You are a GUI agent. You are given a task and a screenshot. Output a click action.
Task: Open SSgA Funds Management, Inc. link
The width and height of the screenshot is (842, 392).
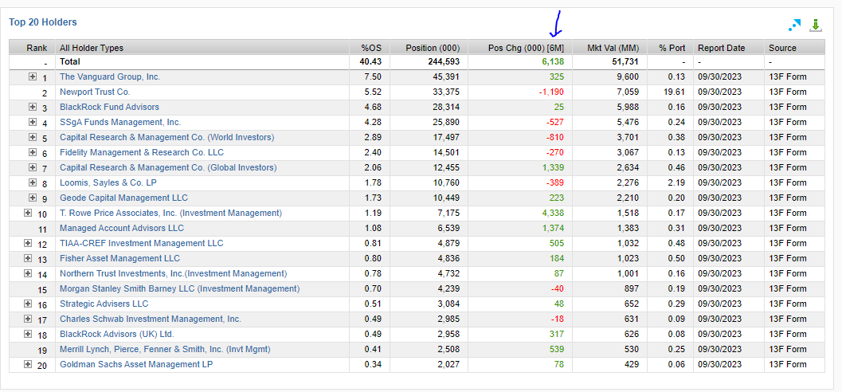click(x=120, y=122)
